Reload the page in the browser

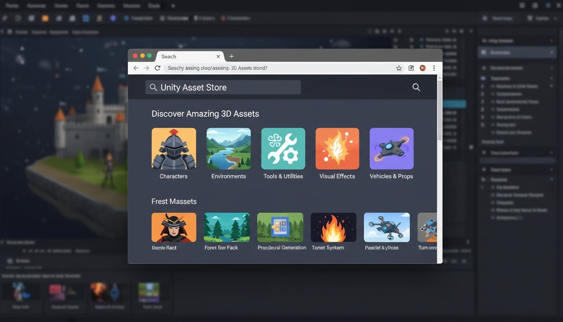[158, 68]
